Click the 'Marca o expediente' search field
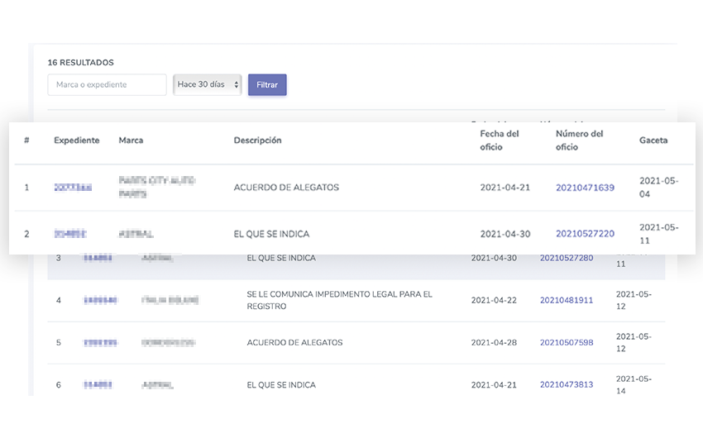This screenshot has width=703, height=438. click(x=107, y=85)
